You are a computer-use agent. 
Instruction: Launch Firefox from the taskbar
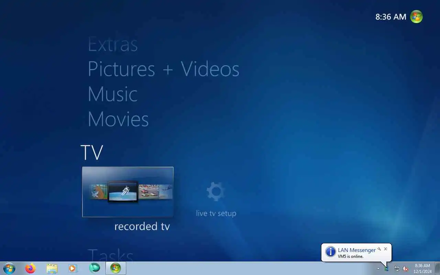tap(30, 268)
